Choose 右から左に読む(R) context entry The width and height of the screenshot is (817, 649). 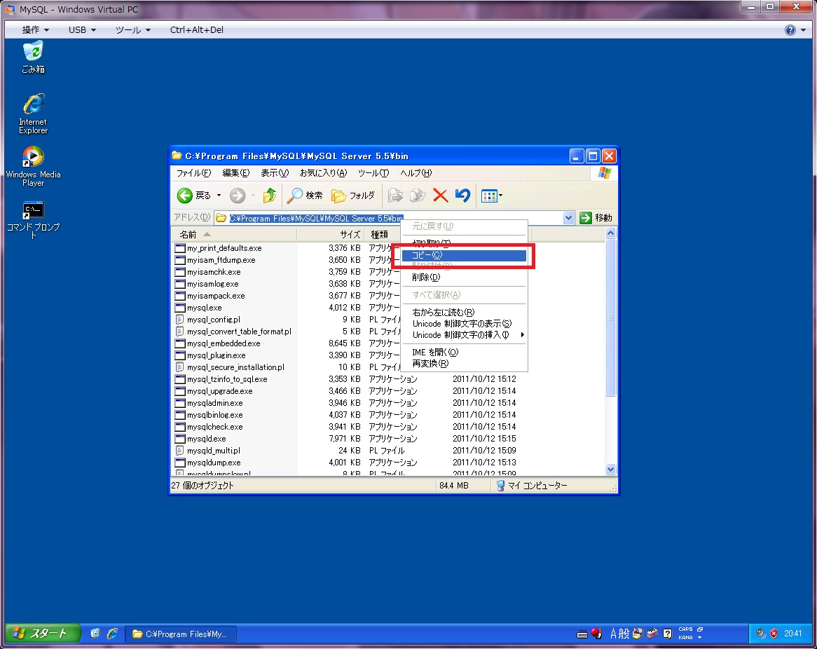(464, 313)
